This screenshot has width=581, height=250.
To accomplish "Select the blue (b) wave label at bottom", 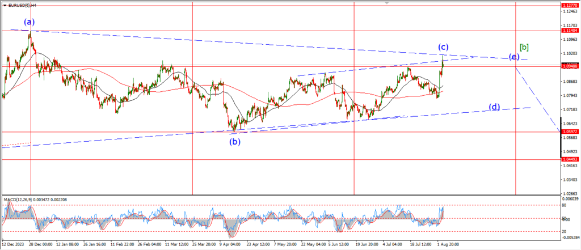I will [235, 142].
